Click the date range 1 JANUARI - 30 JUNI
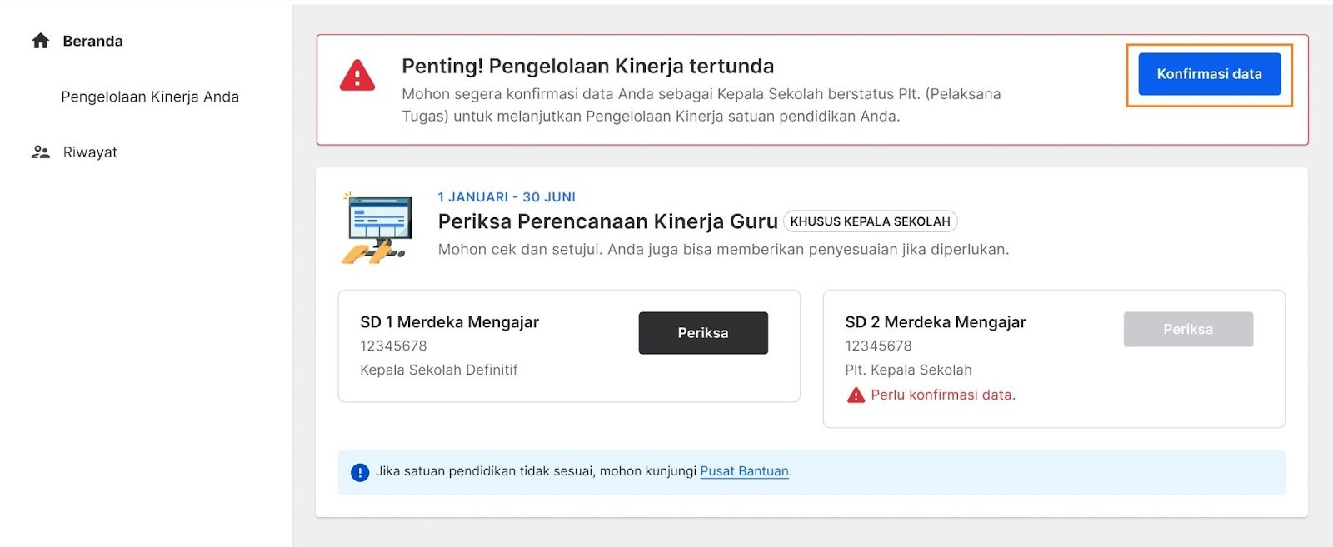1333x547 pixels. [x=507, y=197]
